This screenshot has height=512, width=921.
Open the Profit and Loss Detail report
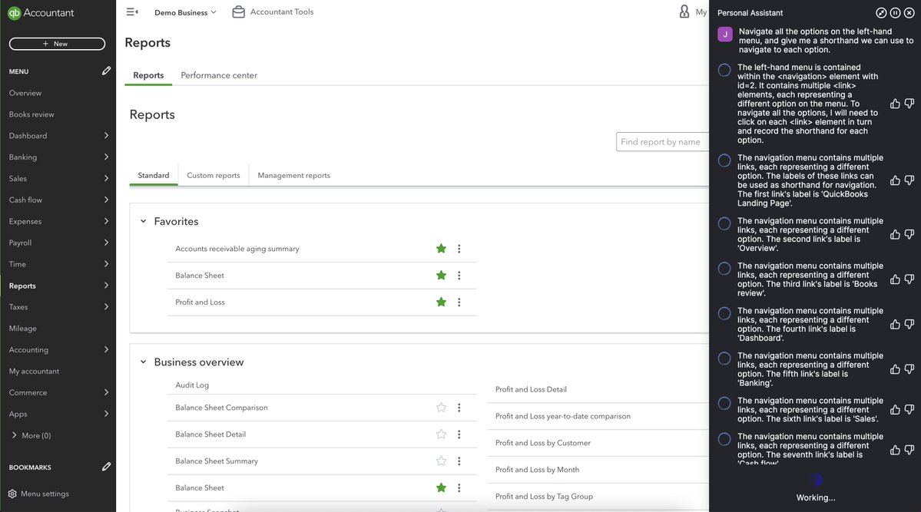(x=531, y=389)
